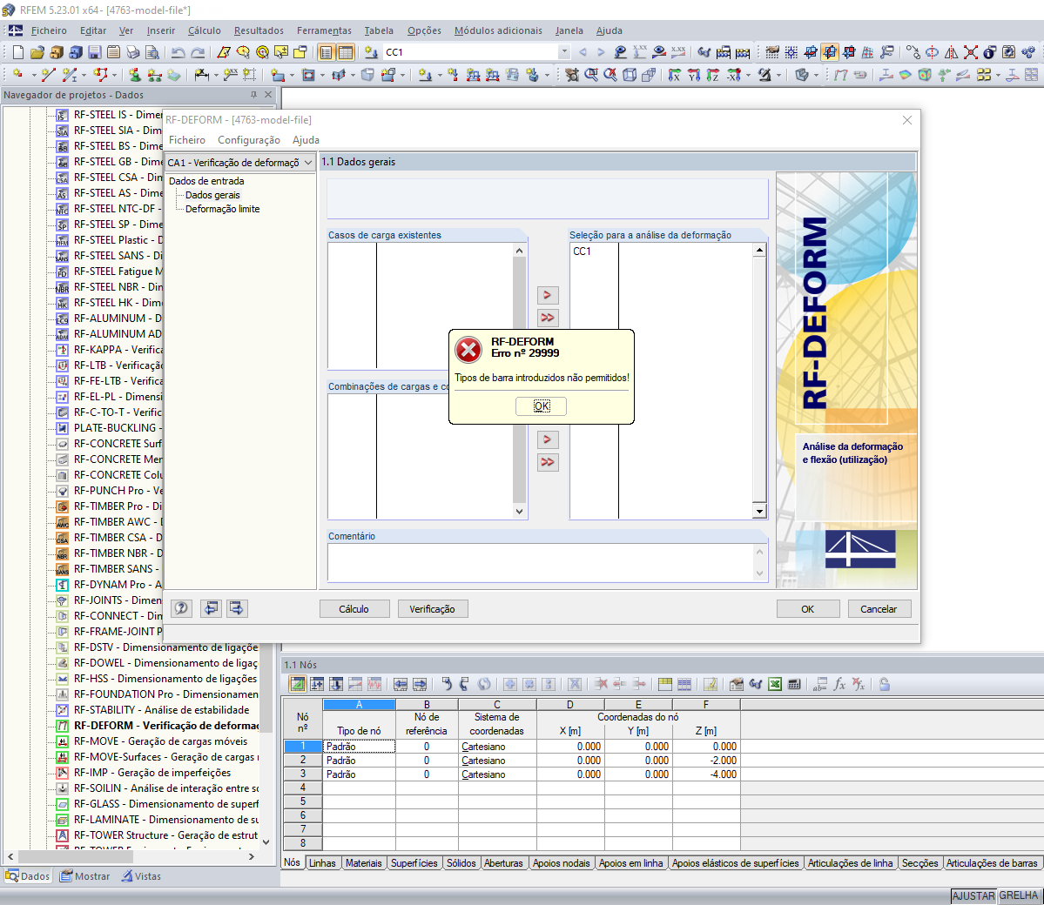Click OK in the RF-DEFORM error popup
Image resolution: width=1044 pixels, height=905 pixels.
coord(542,406)
